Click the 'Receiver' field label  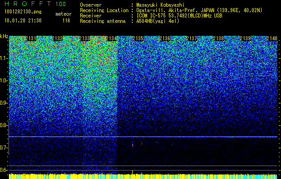pos(91,16)
